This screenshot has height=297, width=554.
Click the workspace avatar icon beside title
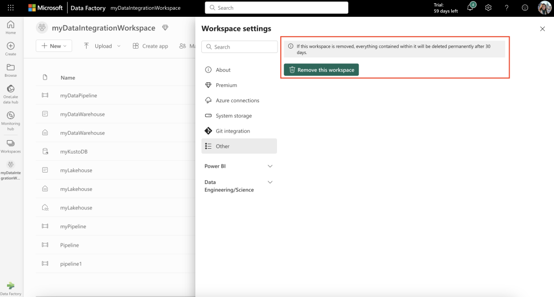coord(42,28)
